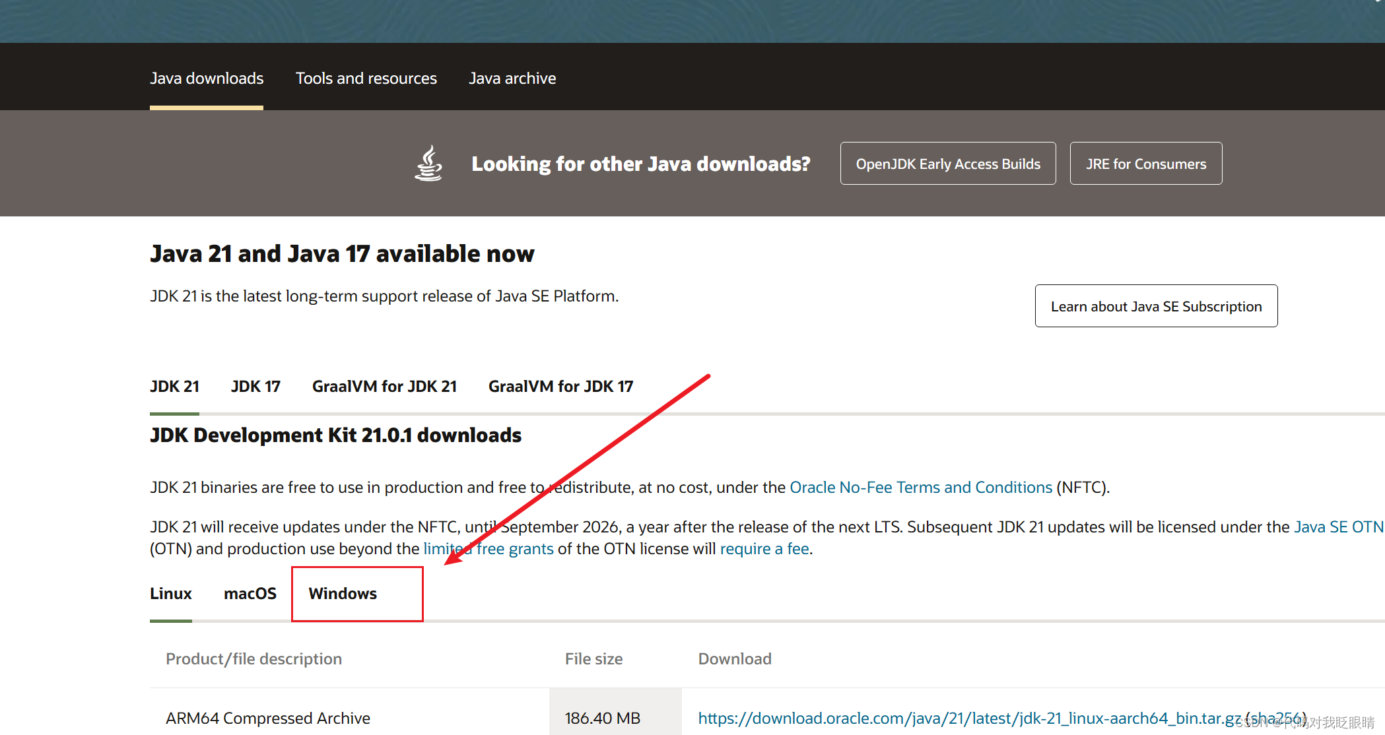Switch to Tools and resources tab
1385x735 pixels.
tap(366, 78)
